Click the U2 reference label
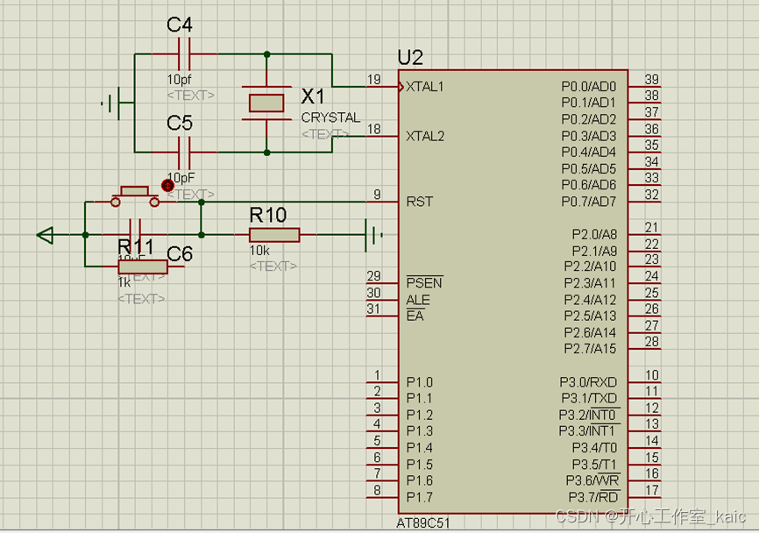Viewport: 759px width, 533px height. (x=410, y=58)
